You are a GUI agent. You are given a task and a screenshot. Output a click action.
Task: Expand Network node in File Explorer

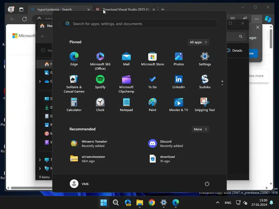point(40,168)
